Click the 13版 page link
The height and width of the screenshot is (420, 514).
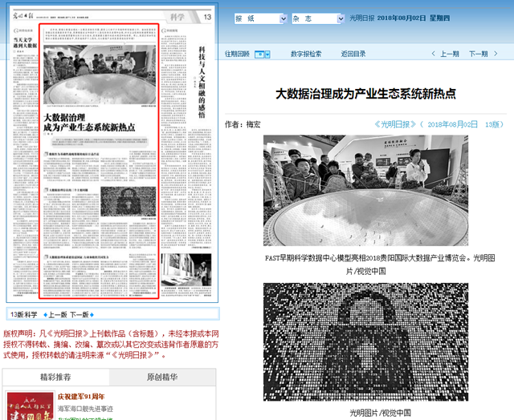(492, 124)
